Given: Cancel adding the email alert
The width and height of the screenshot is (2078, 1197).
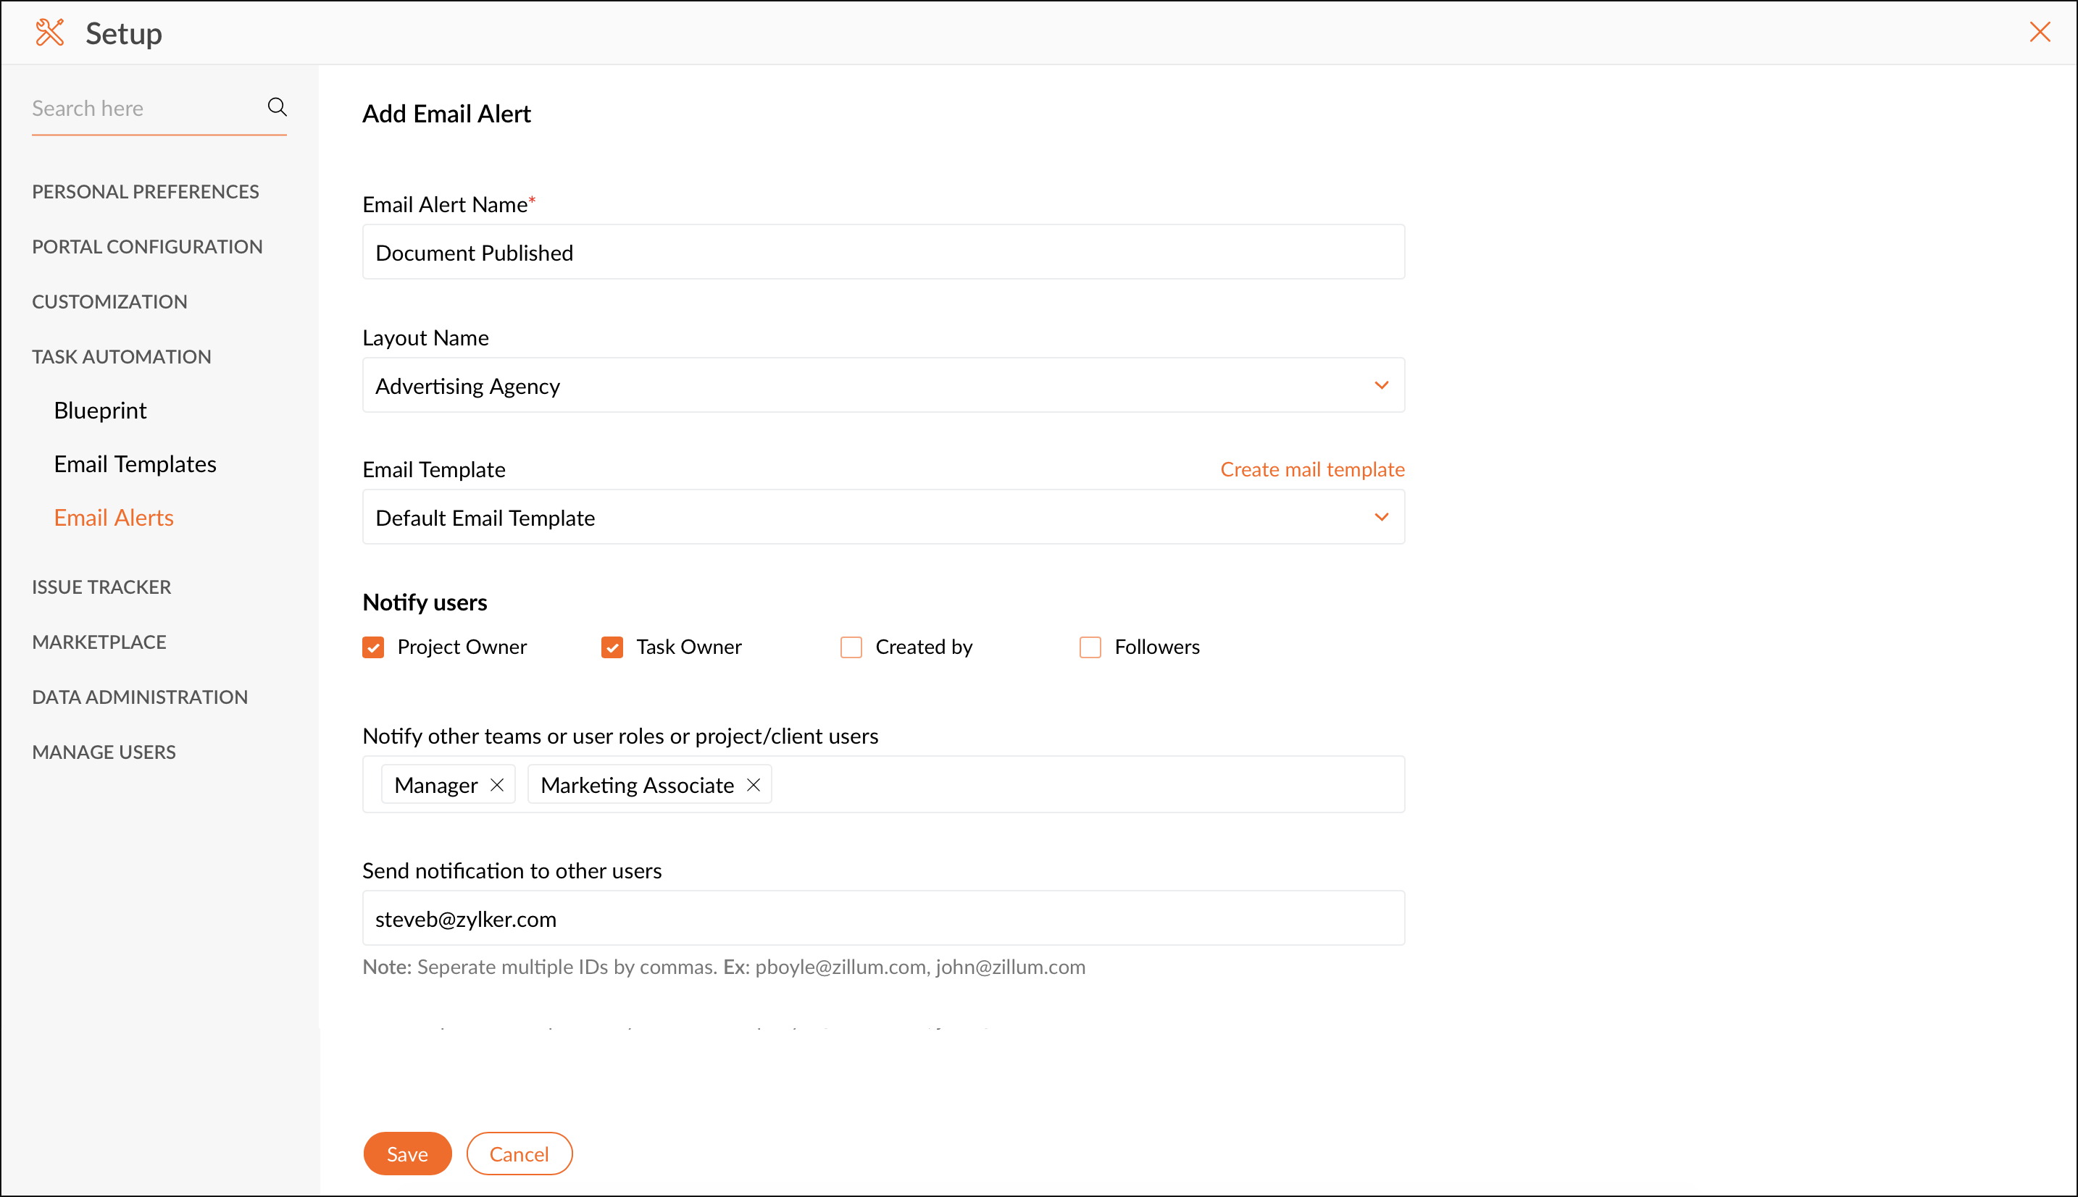Looking at the screenshot, I should pos(519,1154).
